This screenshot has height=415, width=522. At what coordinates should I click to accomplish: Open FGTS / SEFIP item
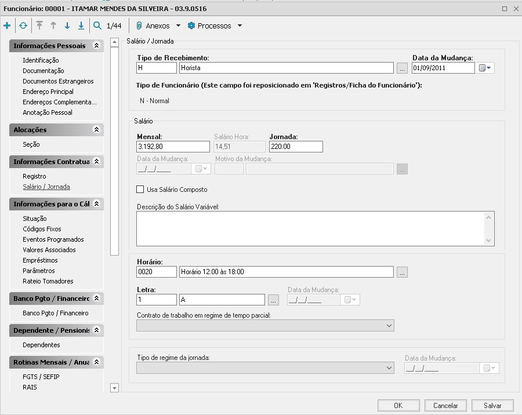click(41, 377)
